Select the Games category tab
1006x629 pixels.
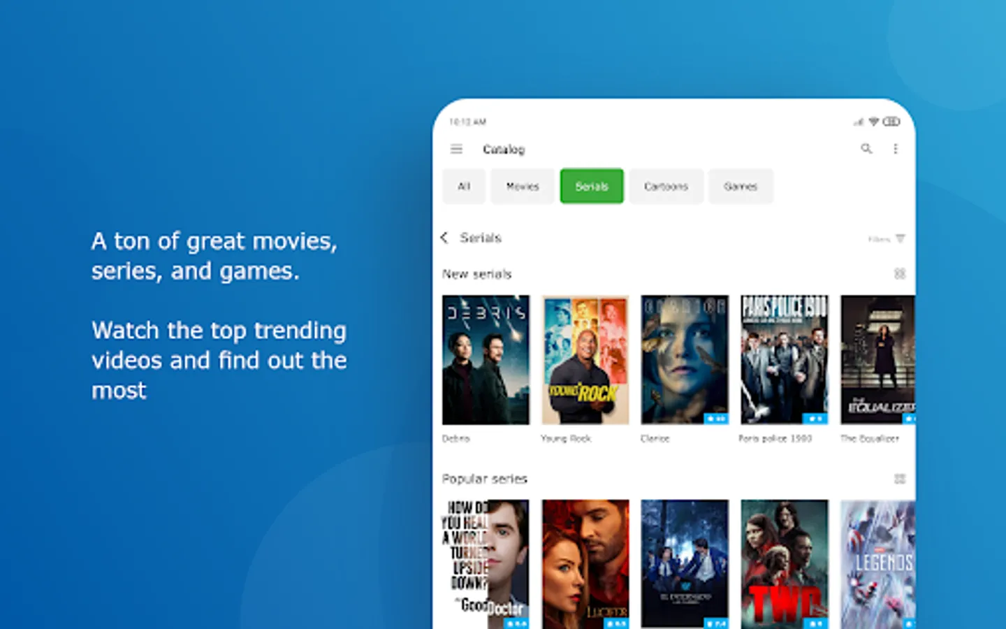coord(741,186)
